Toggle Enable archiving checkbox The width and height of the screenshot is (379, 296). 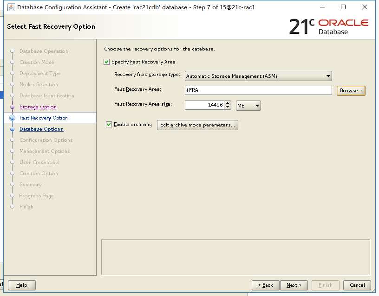(109, 125)
